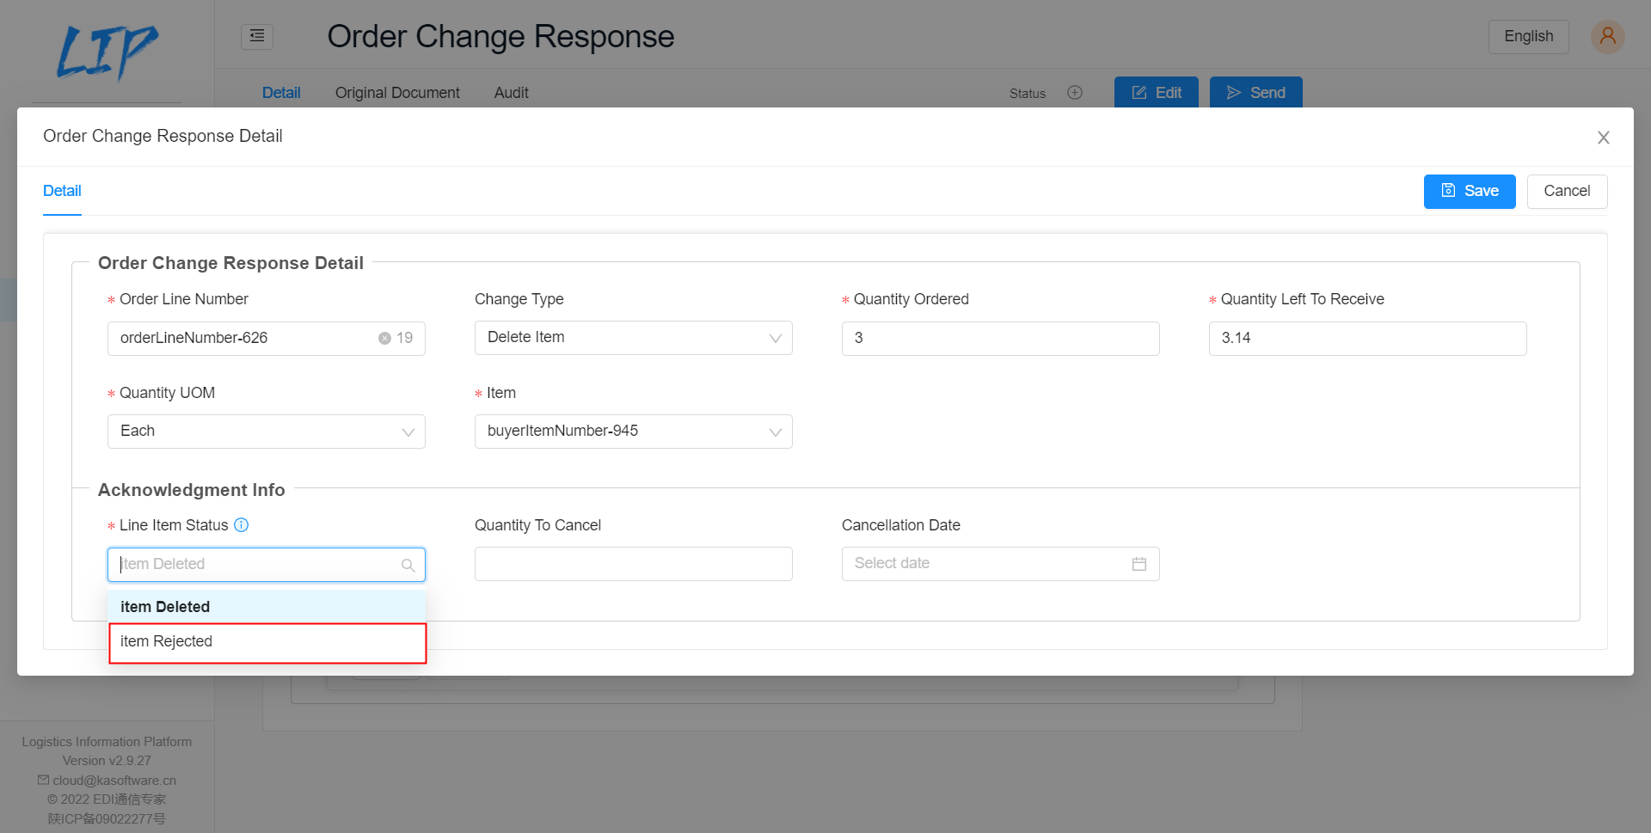
Task: Click the envelope icon beside cloud@kasoftware.cn
Action: point(42,780)
